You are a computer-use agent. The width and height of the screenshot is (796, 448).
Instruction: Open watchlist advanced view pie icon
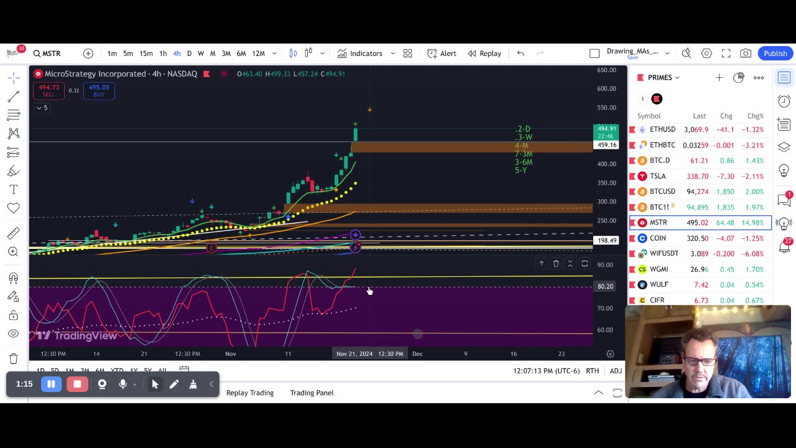pyautogui.click(x=739, y=78)
